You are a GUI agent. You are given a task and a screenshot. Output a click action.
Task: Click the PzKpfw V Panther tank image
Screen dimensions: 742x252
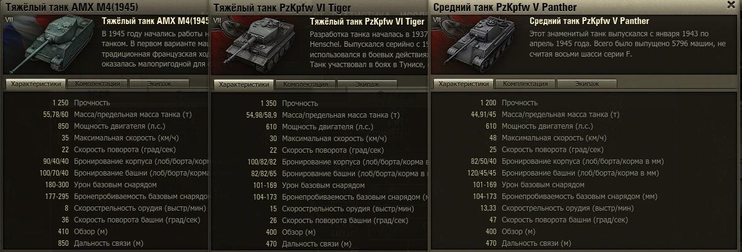tap(478, 44)
